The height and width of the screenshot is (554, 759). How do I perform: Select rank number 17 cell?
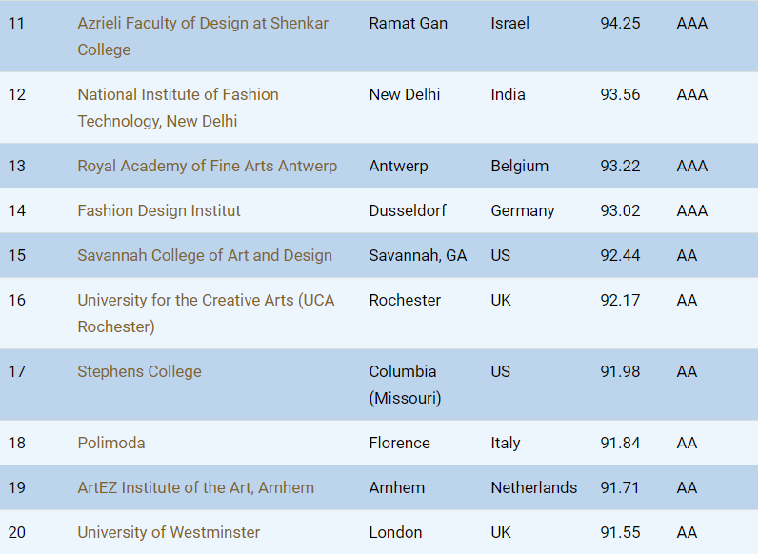click(16, 371)
